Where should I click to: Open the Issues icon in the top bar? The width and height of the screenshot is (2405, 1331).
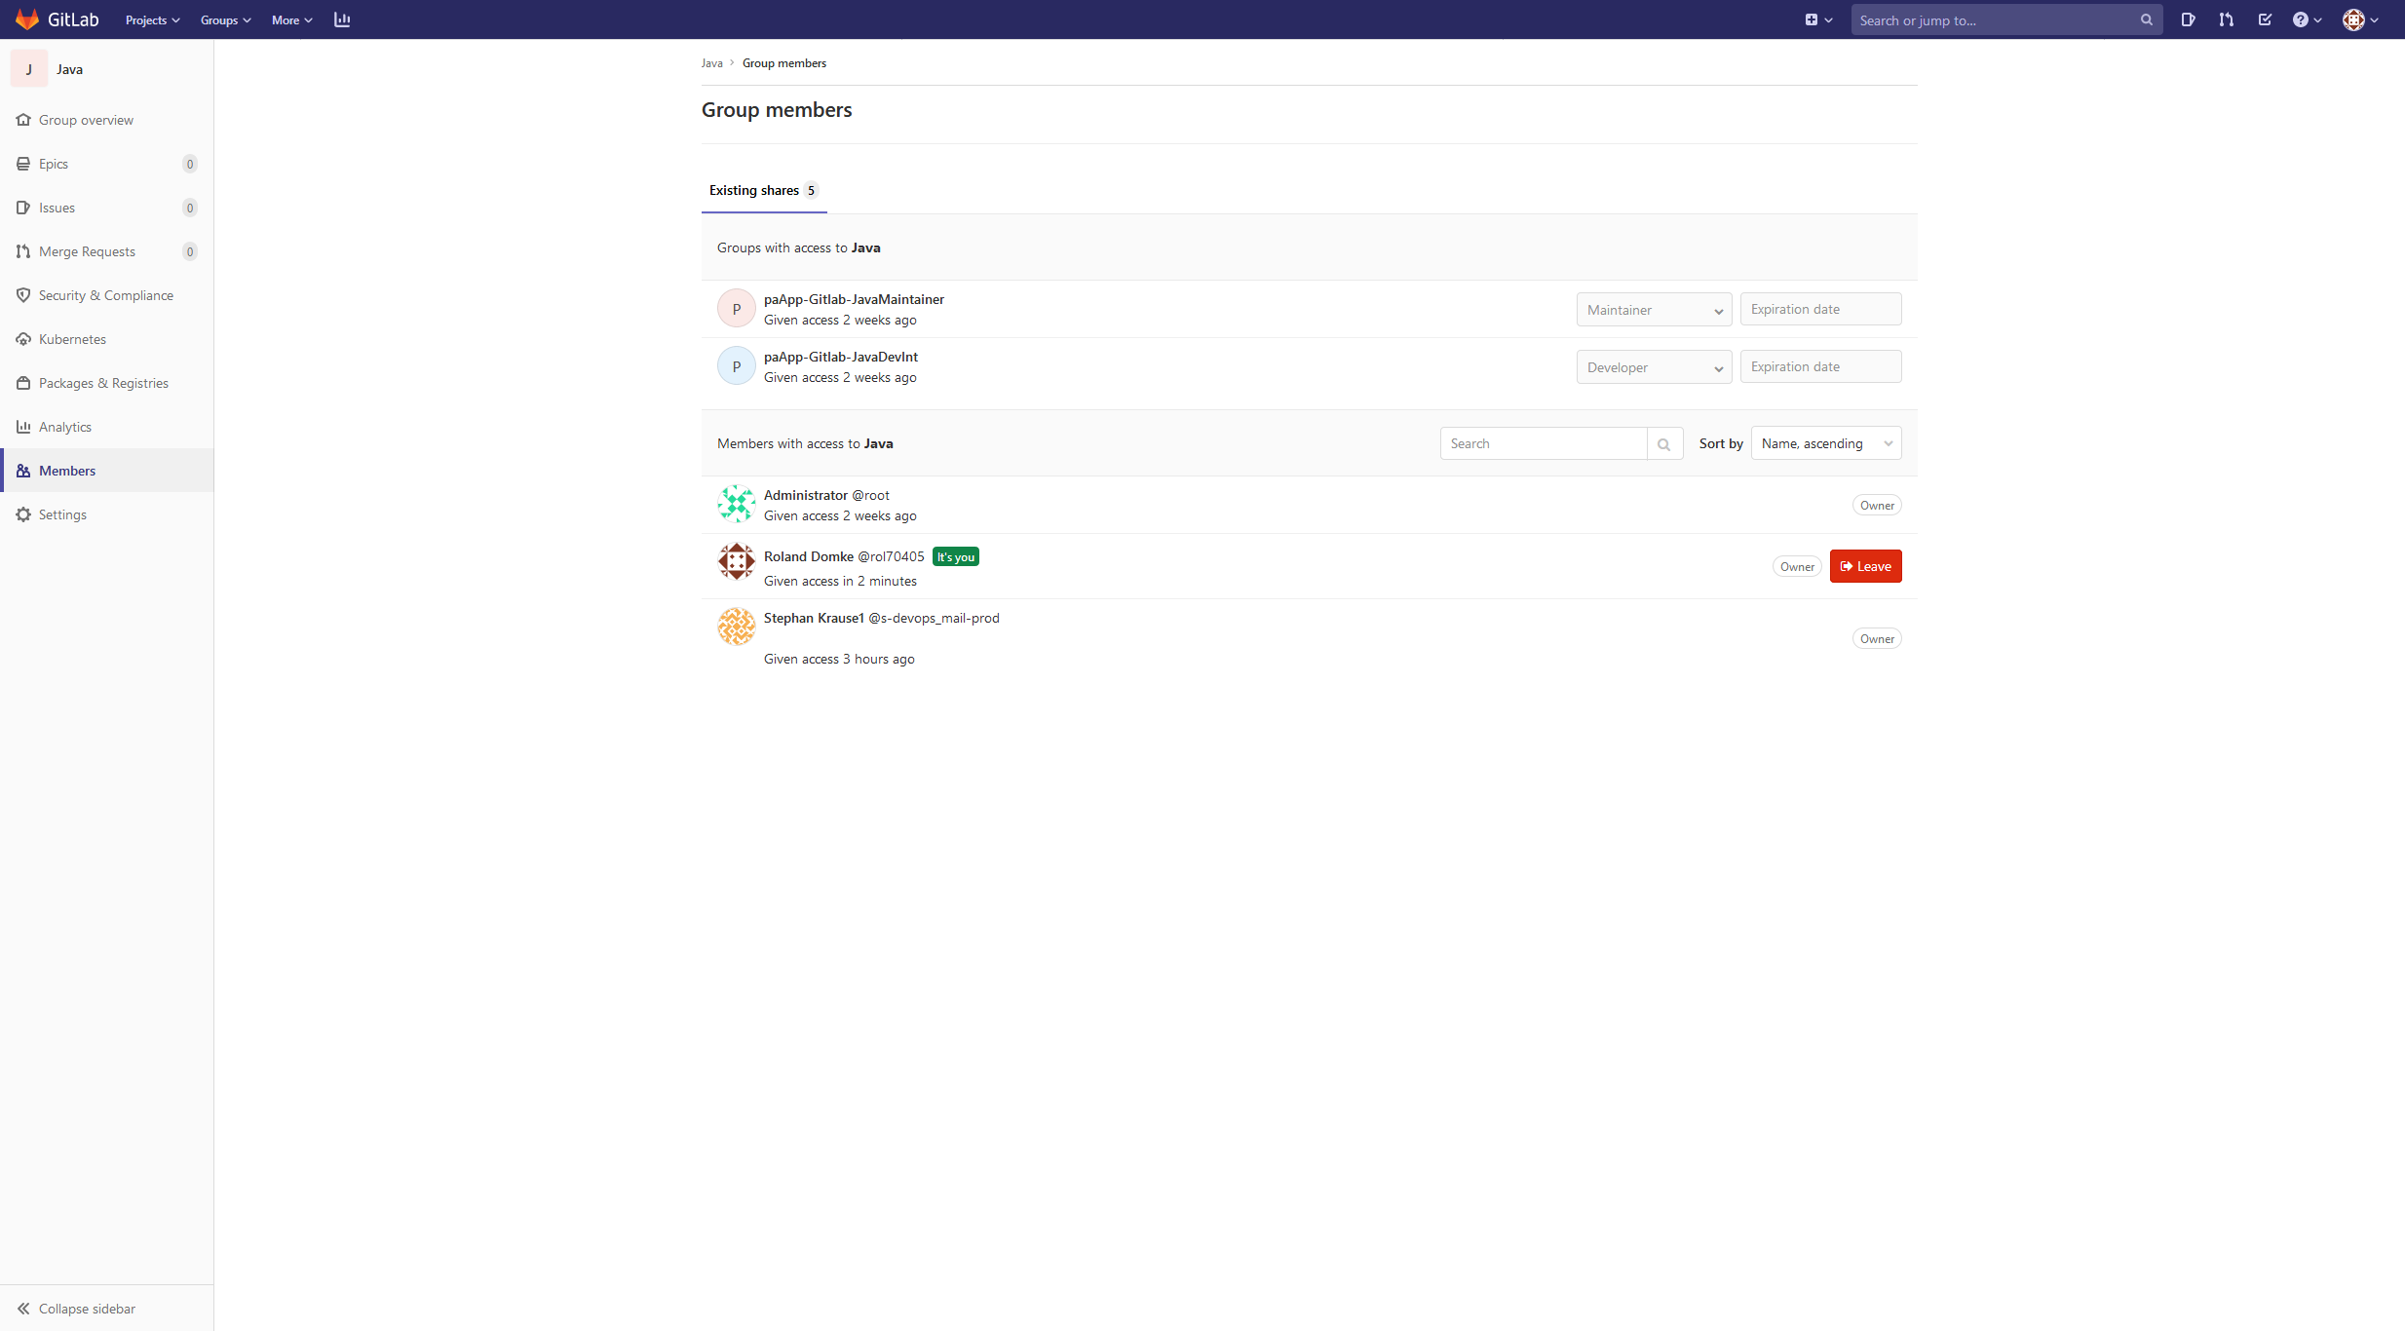2189,19
